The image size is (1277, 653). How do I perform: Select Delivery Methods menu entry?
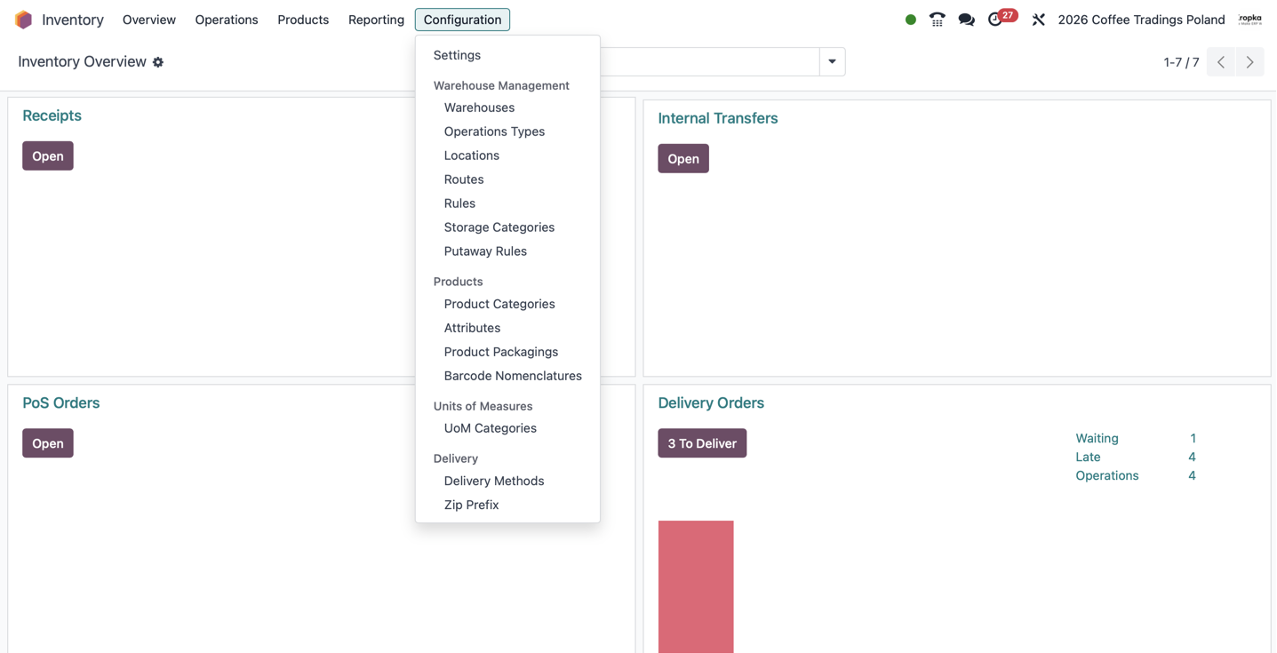pyautogui.click(x=507, y=481)
